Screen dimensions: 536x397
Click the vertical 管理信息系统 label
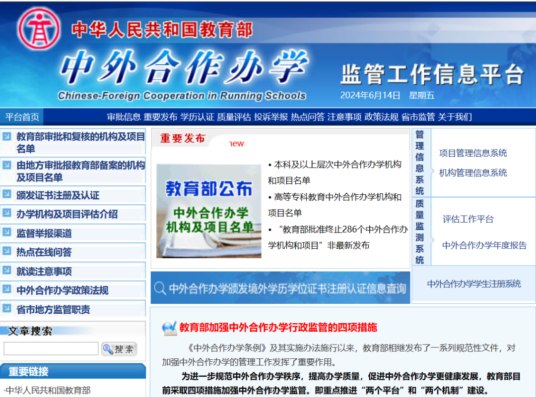[x=419, y=163]
